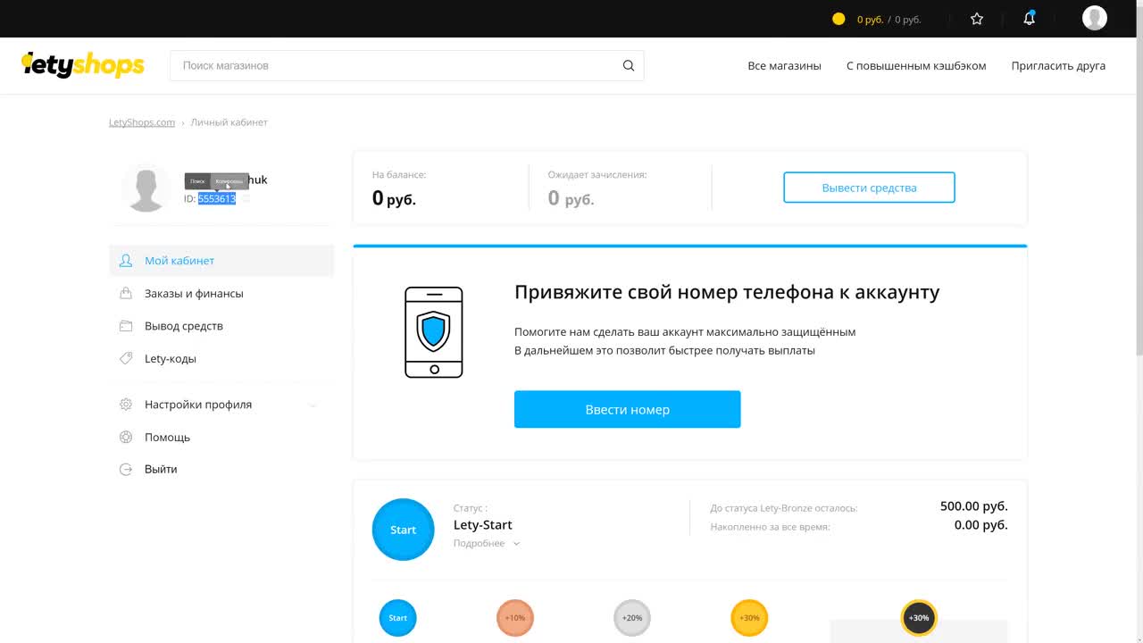Open С повышенным кэшбэком page
The image size is (1143, 643).
916,65
